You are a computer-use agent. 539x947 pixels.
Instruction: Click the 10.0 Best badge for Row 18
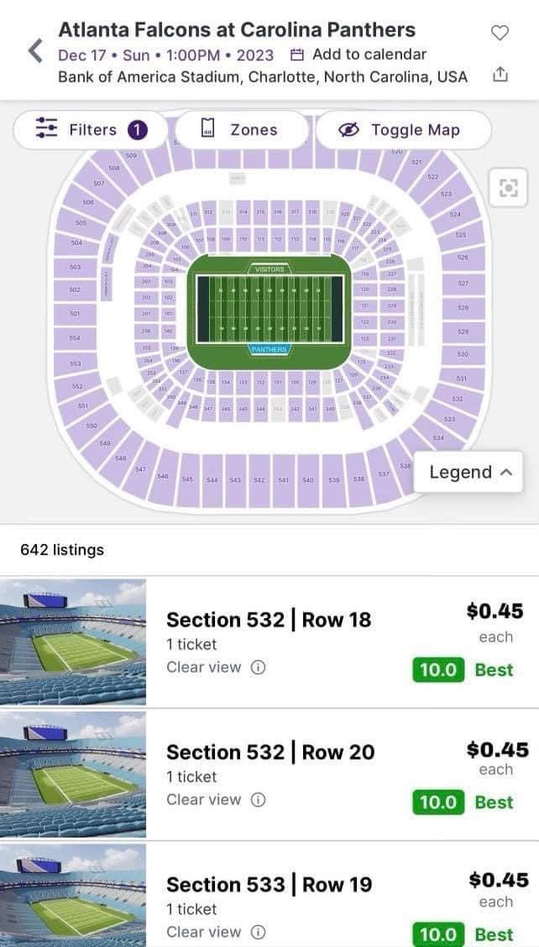click(x=463, y=670)
